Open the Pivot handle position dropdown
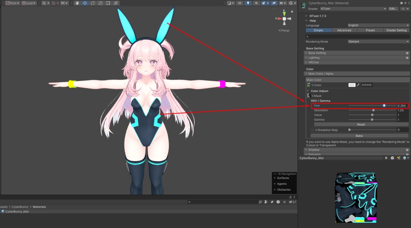Image resolution: width=411 pixels, height=228 pixels. (12, 3)
